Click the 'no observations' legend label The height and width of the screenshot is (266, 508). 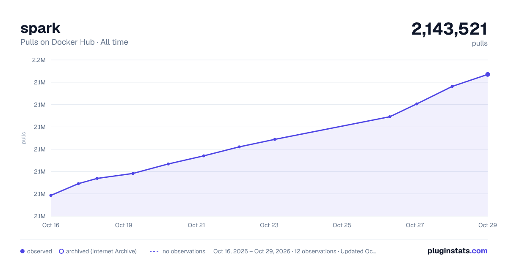[x=184, y=251]
